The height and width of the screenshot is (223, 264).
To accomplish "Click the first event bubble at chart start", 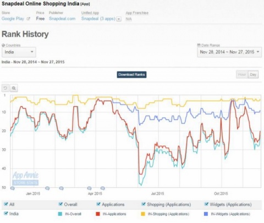I will pos(12,188).
